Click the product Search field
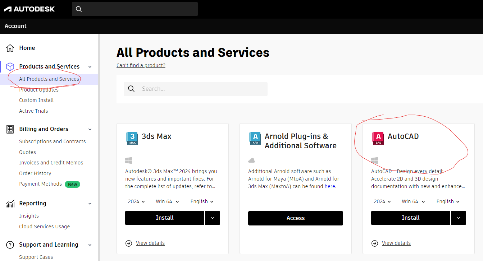Viewport: 483px width, 261px height. point(195,89)
